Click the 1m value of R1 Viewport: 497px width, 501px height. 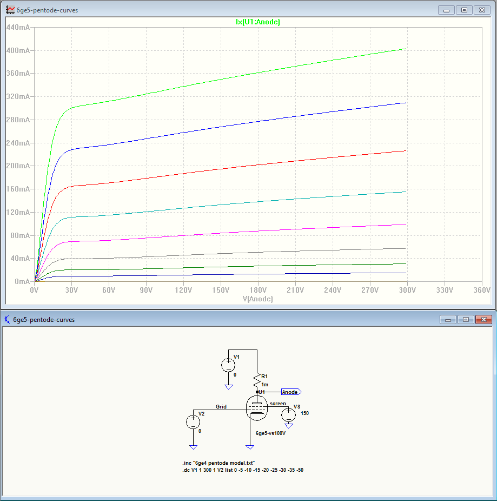(265, 385)
